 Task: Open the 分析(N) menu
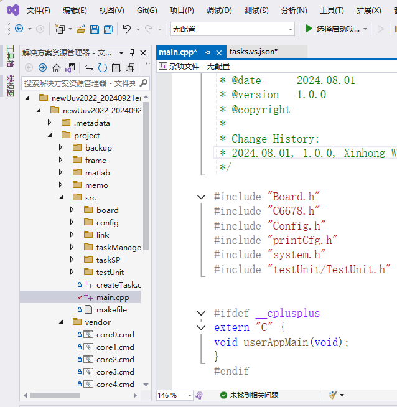pyautogui.click(x=294, y=11)
